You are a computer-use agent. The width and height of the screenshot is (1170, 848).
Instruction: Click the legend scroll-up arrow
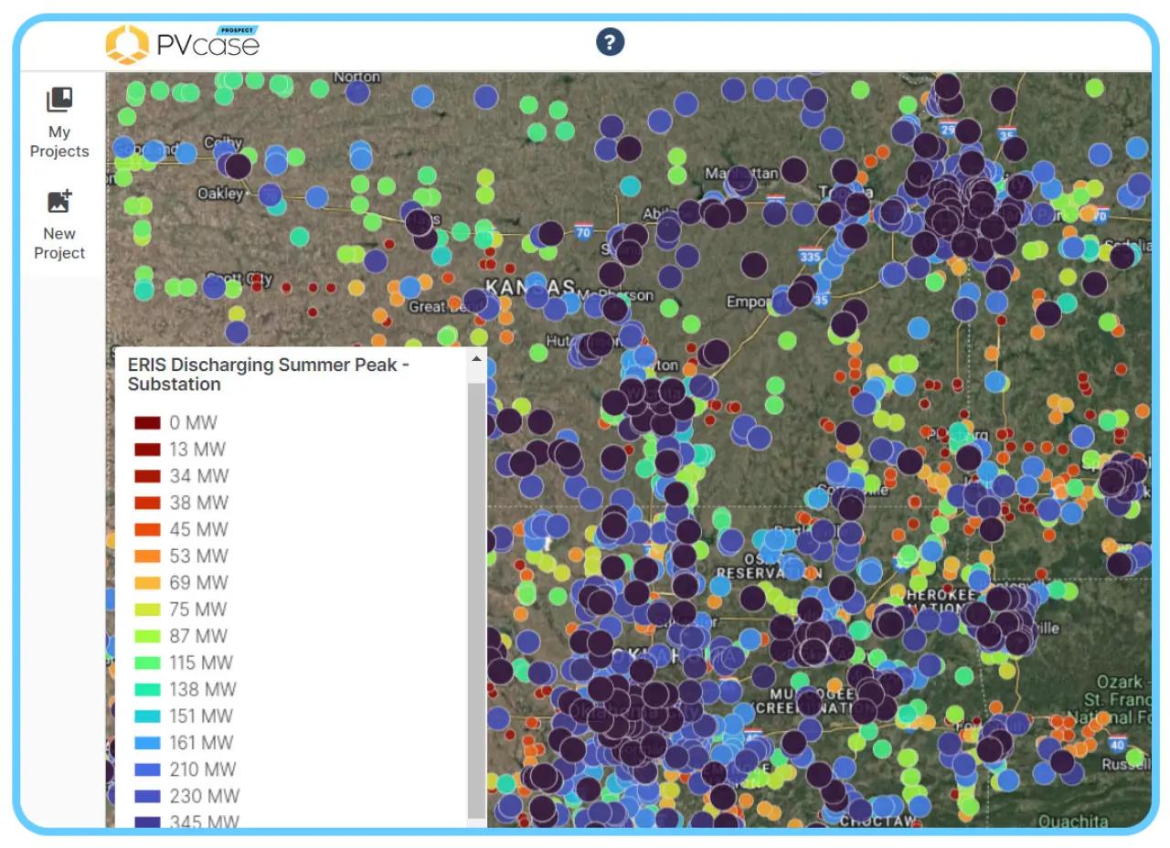tap(476, 359)
